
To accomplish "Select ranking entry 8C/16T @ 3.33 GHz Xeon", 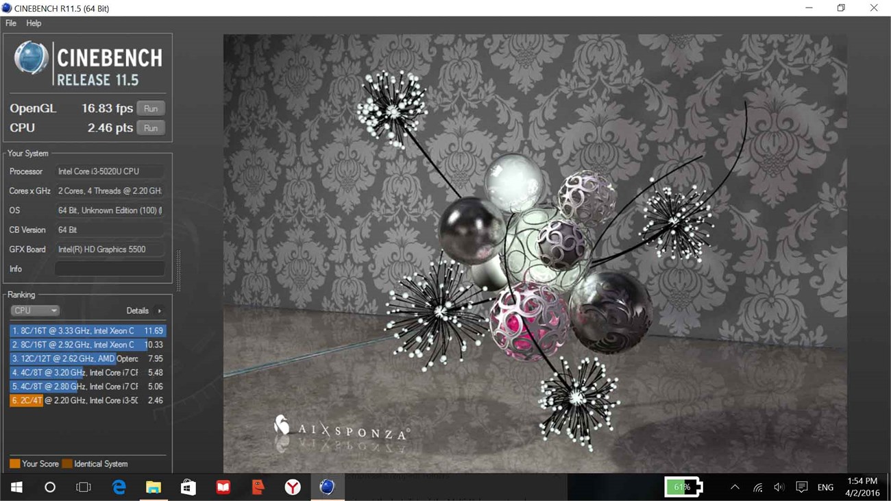I will (x=88, y=330).
